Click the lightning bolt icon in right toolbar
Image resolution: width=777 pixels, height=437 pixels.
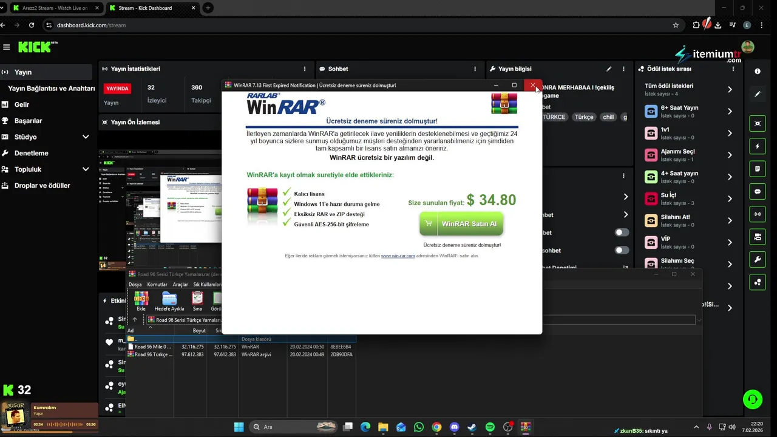click(758, 146)
